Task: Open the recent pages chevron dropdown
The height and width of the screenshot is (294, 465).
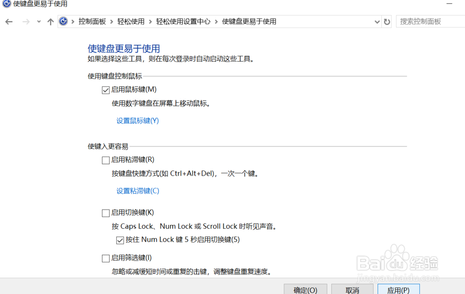Action: click(x=38, y=21)
